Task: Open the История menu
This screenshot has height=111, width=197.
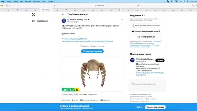Action: (28, 1)
